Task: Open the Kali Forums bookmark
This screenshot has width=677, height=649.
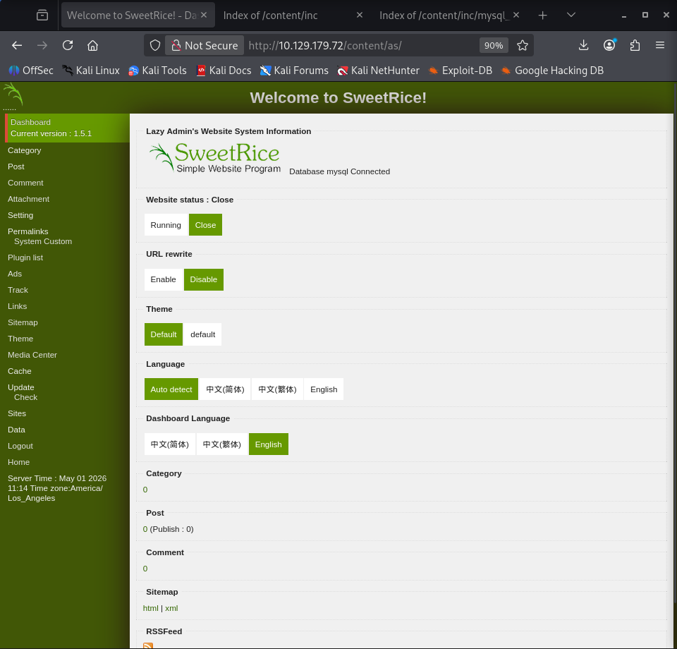Action: coord(294,71)
